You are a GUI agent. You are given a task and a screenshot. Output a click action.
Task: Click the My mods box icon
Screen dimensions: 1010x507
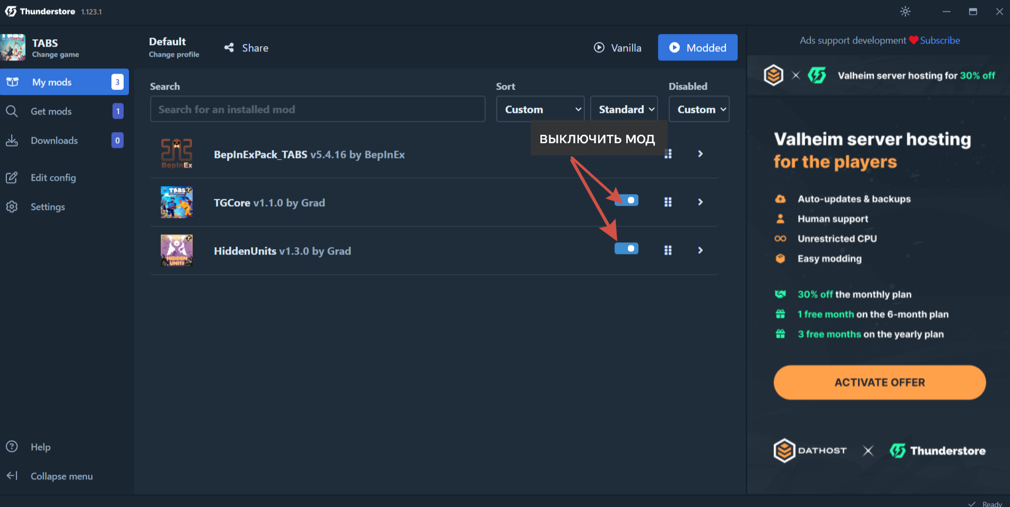pos(12,82)
